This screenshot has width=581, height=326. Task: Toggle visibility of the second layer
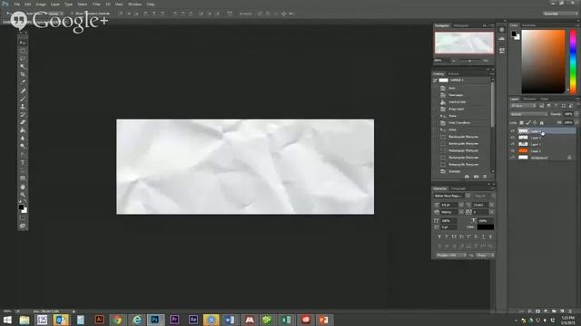(x=513, y=138)
